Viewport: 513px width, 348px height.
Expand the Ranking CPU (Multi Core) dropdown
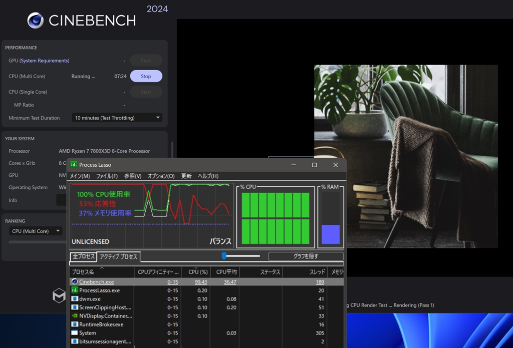coord(36,231)
